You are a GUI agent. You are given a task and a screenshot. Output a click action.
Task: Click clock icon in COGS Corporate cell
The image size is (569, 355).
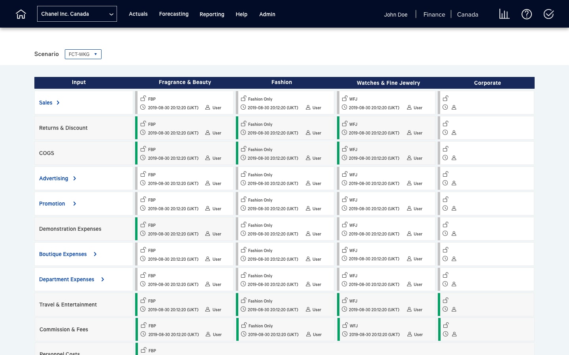click(445, 157)
